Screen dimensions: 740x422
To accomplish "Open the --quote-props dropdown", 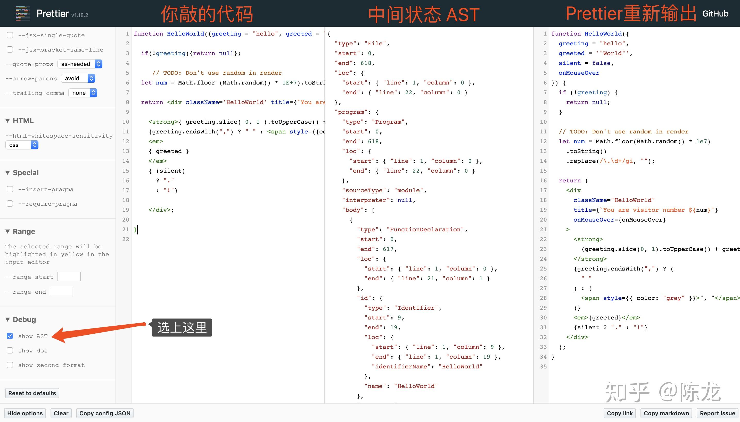I will pos(80,64).
